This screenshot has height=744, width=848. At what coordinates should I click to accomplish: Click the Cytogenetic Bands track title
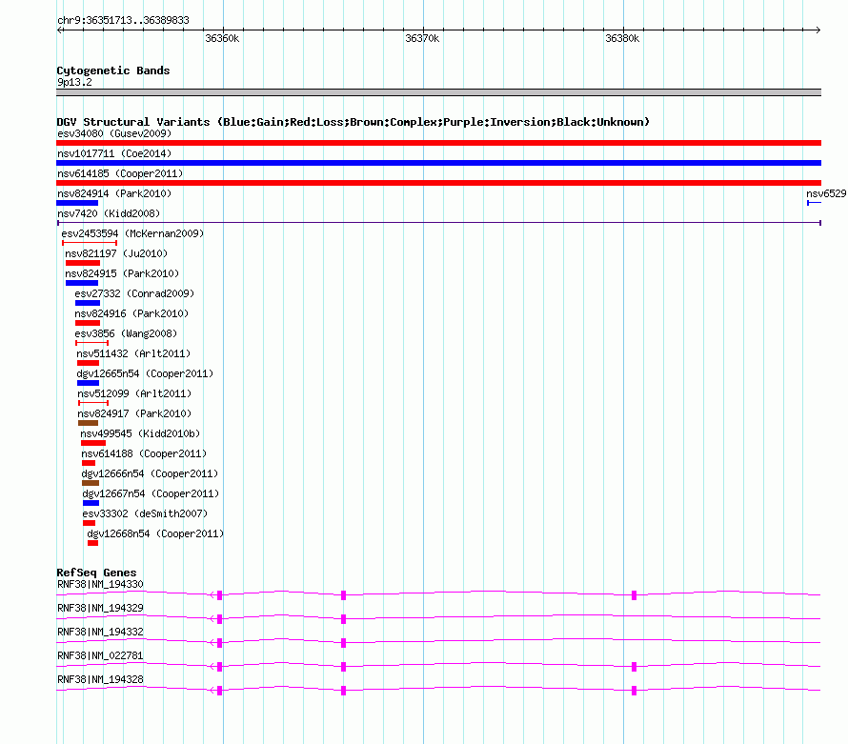click(x=113, y=70)
